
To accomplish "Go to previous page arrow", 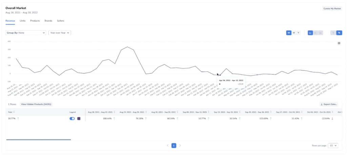I will click(x=168, y=146).
